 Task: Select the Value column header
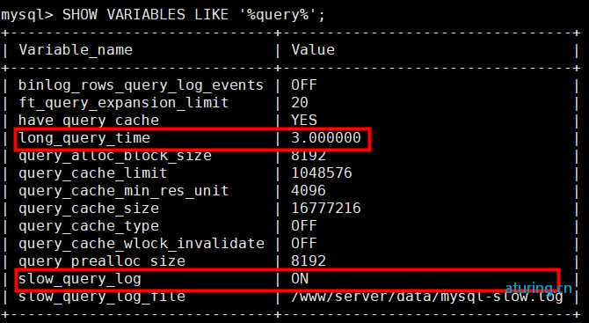click(x=313, y=49)
